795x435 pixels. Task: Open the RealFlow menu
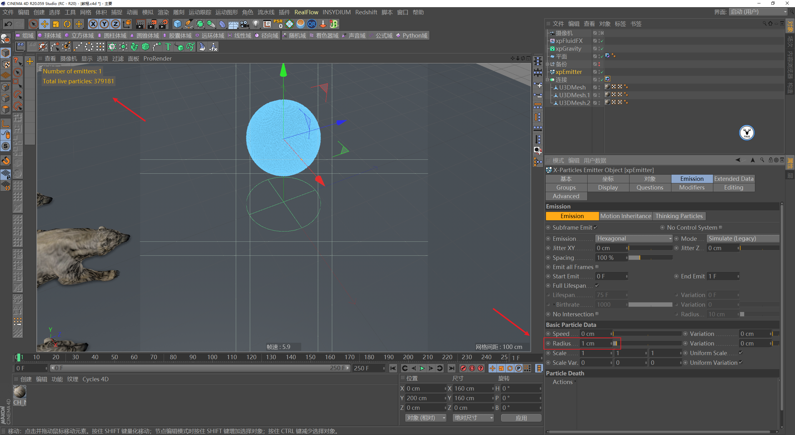pos(306,12)
